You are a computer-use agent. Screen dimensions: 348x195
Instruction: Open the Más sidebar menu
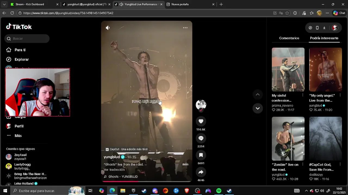pos(18,136)
